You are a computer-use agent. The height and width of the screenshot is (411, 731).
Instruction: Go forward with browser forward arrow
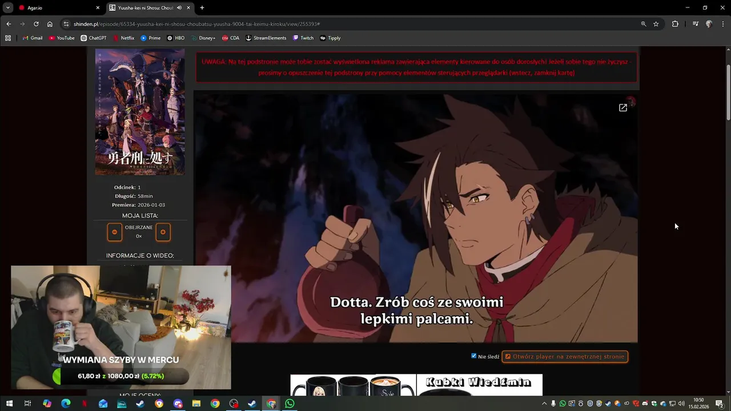[x=22, y=24]
